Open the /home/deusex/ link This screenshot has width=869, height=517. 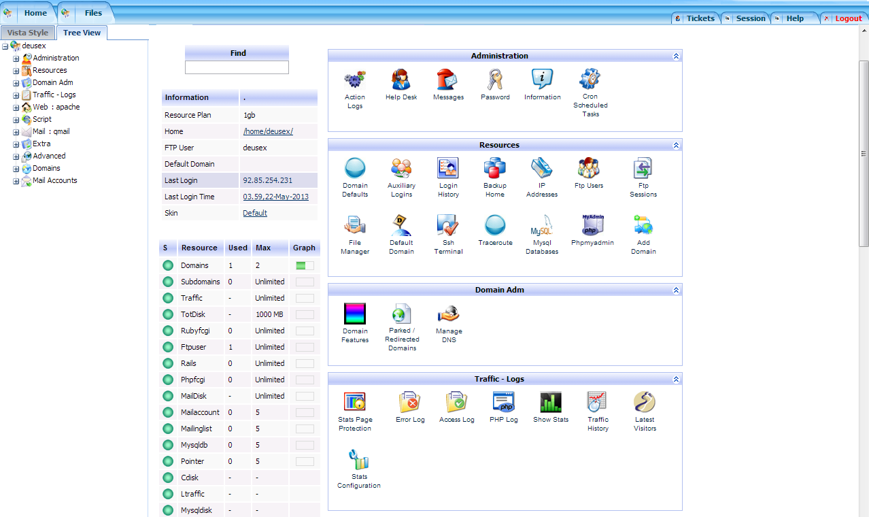[268, 131]
